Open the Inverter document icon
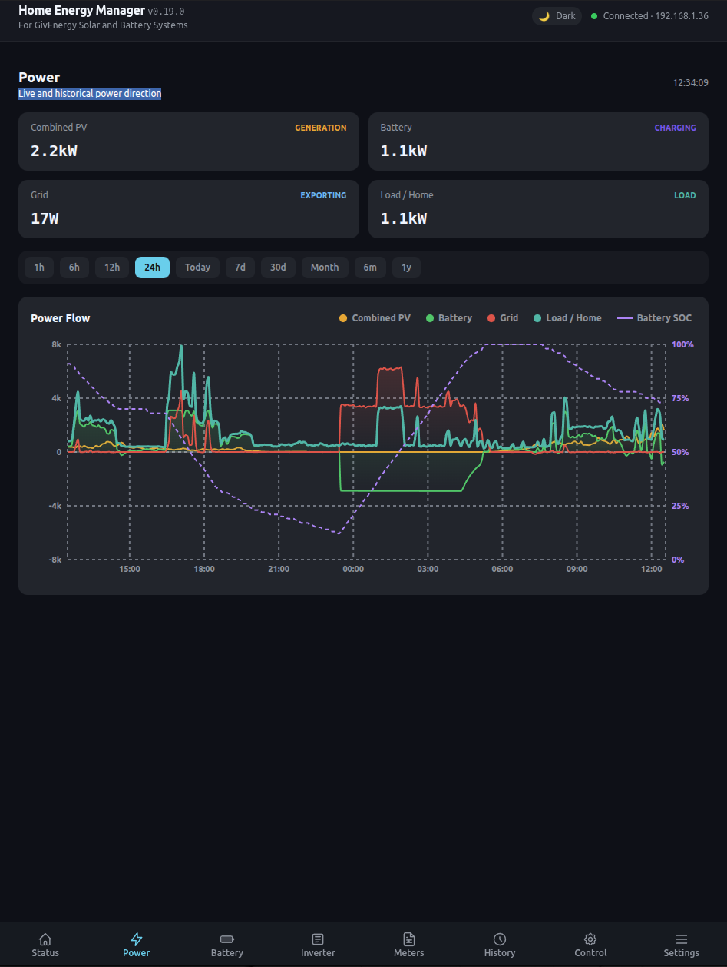This screenshot has height=967, width=727. (x=318, y=939)
